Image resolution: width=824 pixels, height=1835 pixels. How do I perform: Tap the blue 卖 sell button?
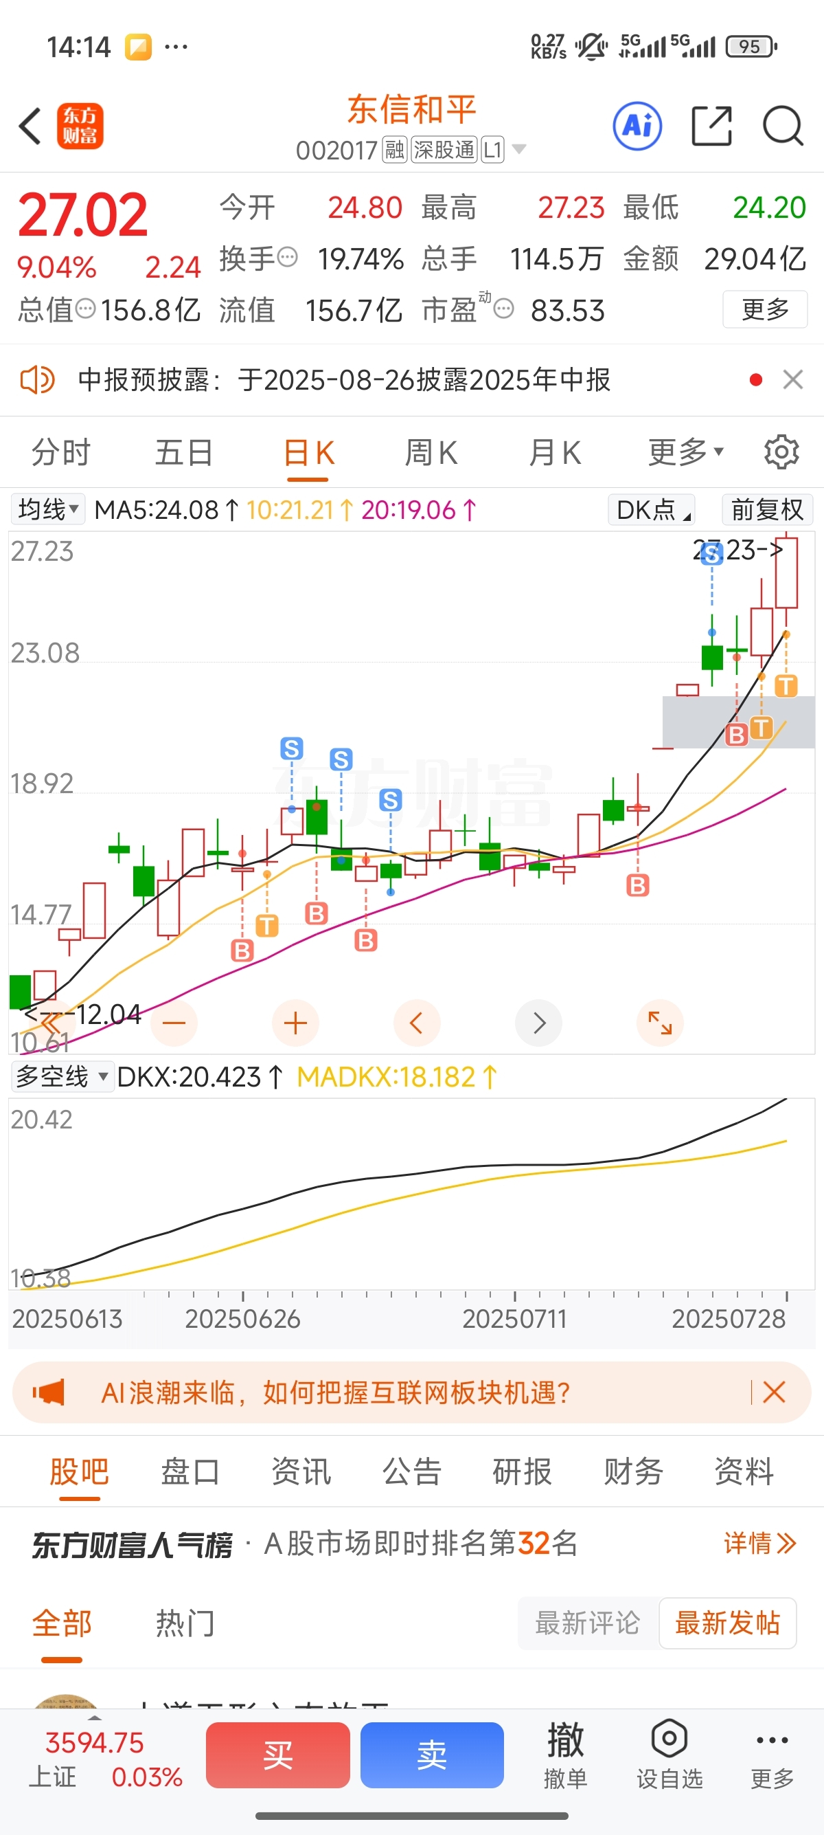(432, 1755)
